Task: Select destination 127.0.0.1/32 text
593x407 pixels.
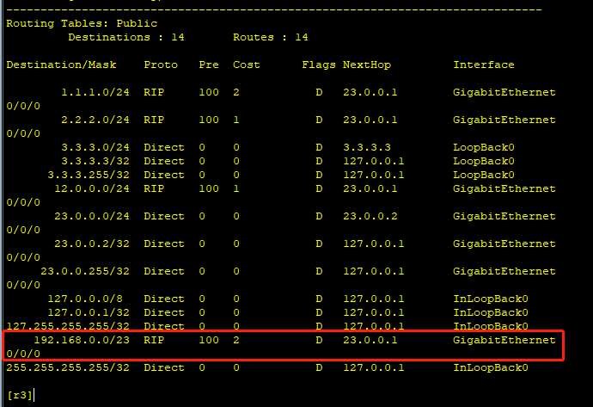Action: point(89,312)
